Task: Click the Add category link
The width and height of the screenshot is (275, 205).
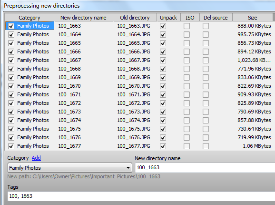Action: 36,158
